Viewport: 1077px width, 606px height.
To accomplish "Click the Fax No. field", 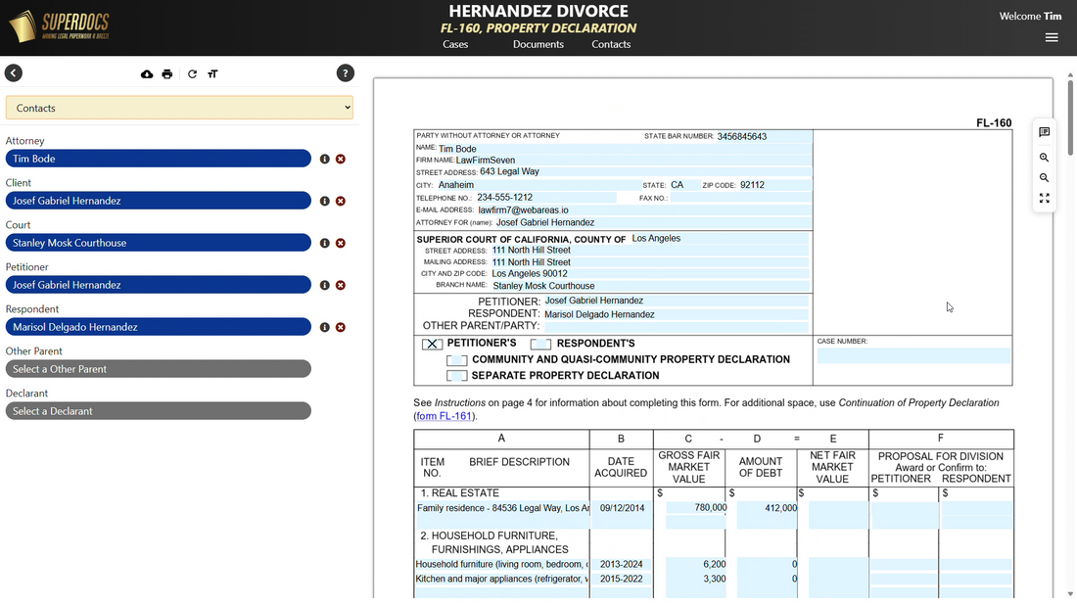I will click(740, 198).
